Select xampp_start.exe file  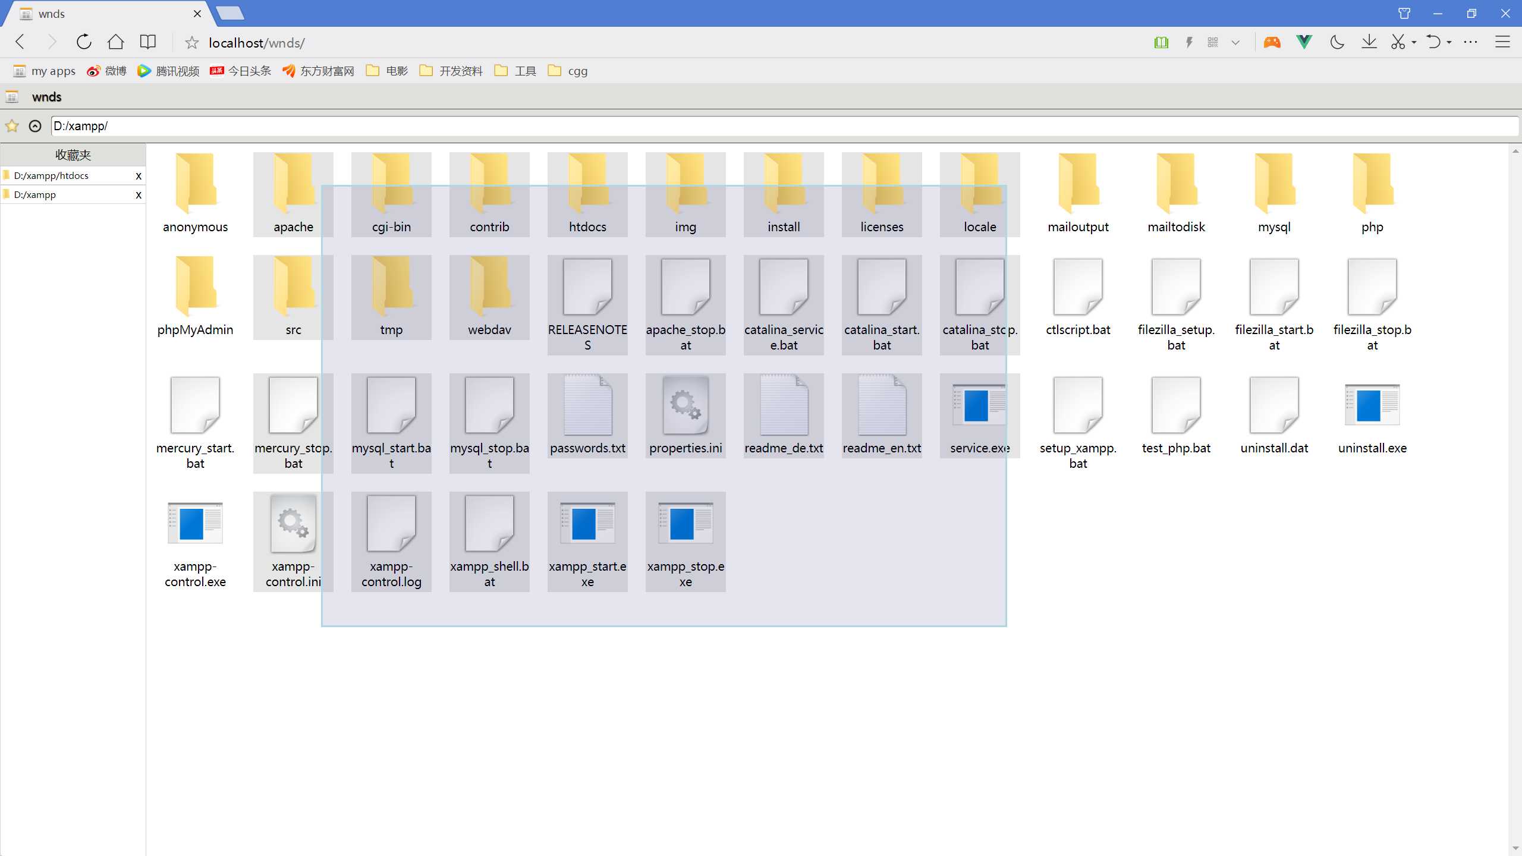point(587,542)
